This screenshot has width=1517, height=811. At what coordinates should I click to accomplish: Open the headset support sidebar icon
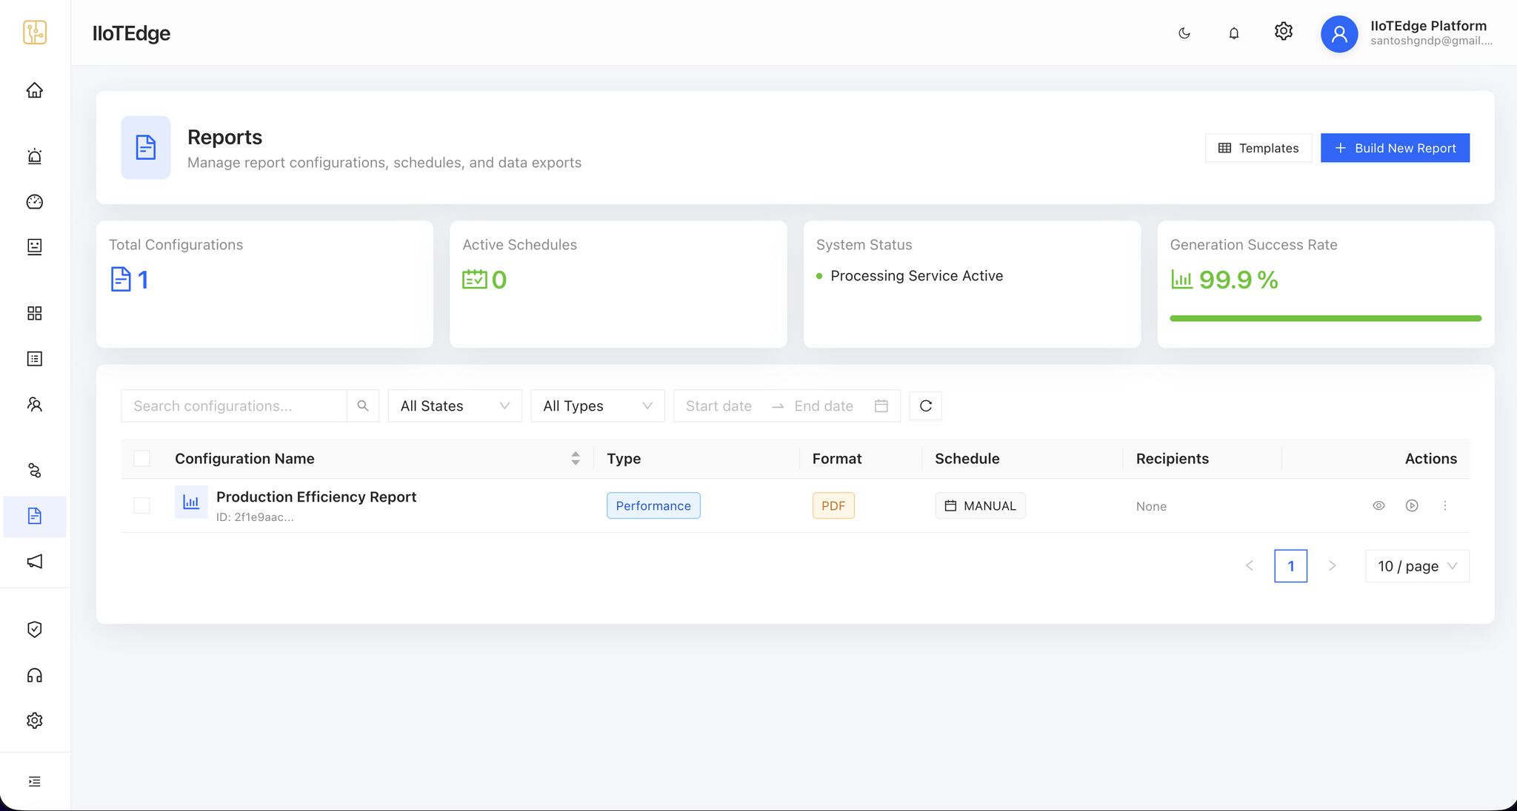[x=34, y=675]
